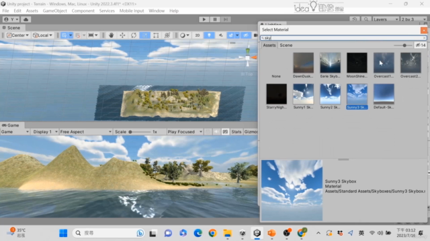Open the Center pivot dropdown
430x241 pixels.
[x=17, y=35]
